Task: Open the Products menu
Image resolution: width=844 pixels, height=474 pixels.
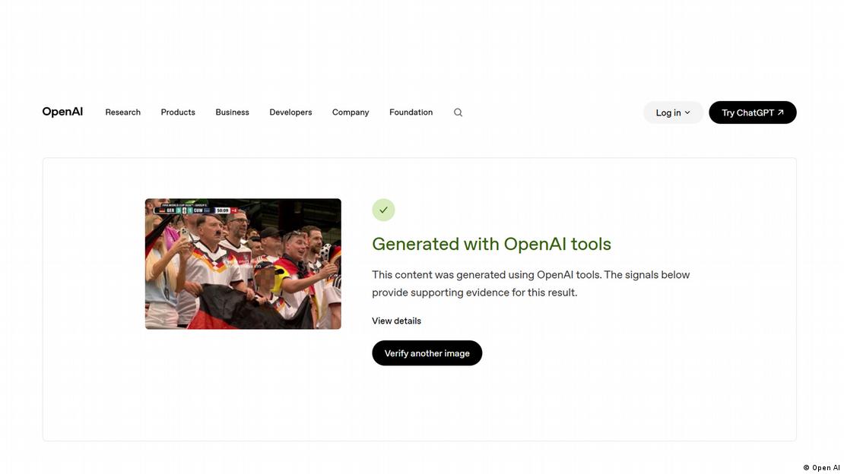Action: (x=178, y=112)
